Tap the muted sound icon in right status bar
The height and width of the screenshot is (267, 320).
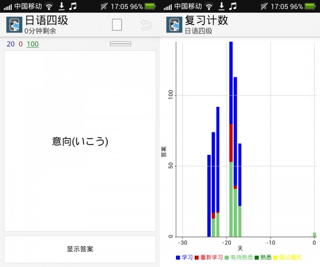coord(264,6)
